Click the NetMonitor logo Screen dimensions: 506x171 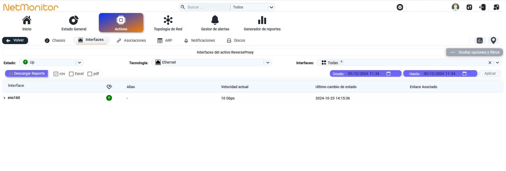click(31, 7)
